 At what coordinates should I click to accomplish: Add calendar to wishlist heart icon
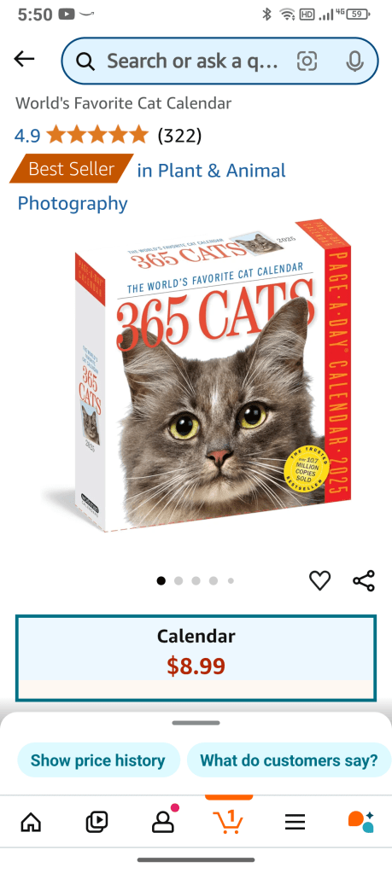[x=319, y=580]
